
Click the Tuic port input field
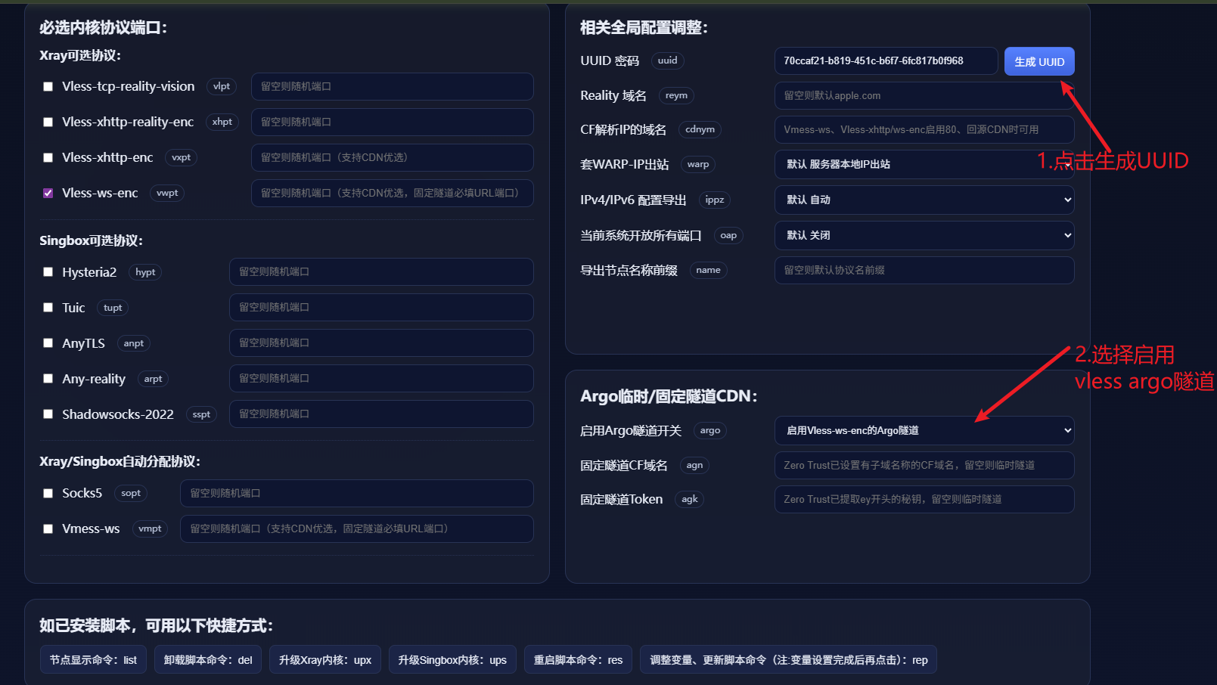point(381,308)
